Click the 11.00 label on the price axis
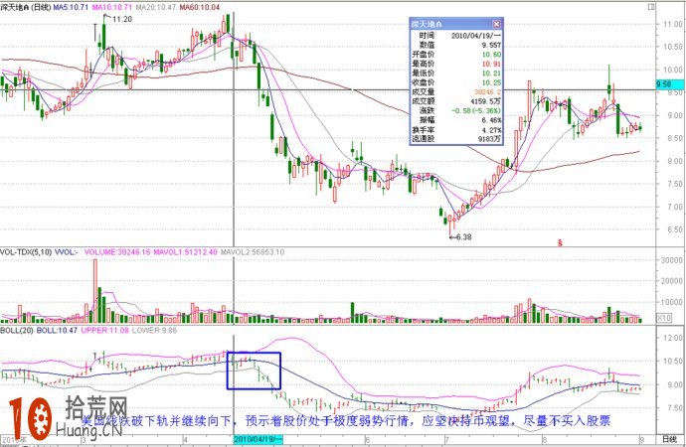The width and height of the screenshot is (686, 447). pos(672,24)
